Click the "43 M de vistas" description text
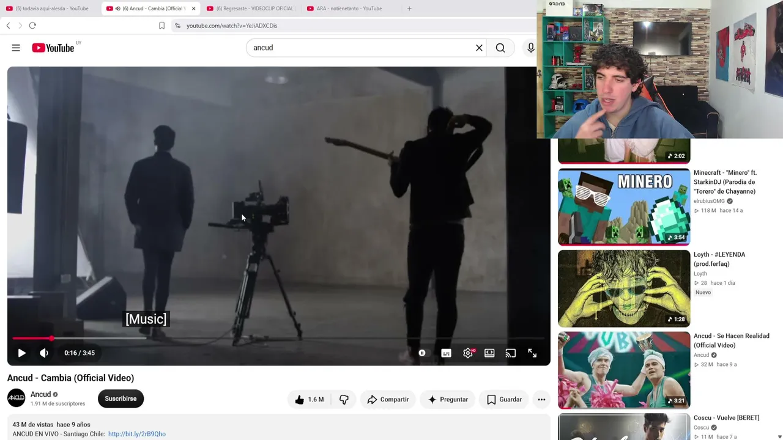 click(33, 425)
